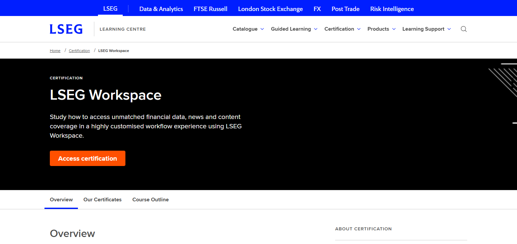Image resolution: width=517 pixels, height=244 pixels.
Task: Open the search magnifier icon
Action: tap(463, 29)
